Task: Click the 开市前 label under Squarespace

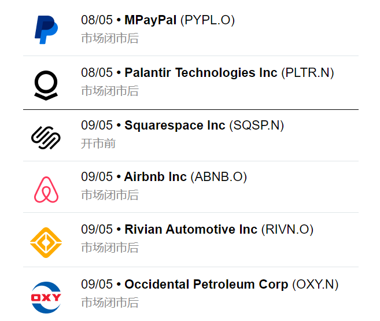Action: (98, 143)
